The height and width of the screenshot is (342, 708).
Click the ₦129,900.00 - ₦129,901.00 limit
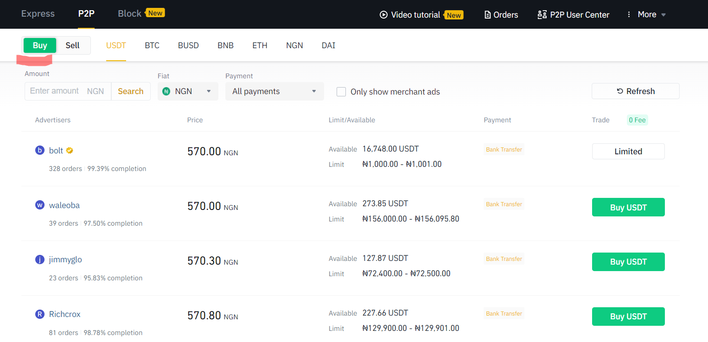[411, 328]
